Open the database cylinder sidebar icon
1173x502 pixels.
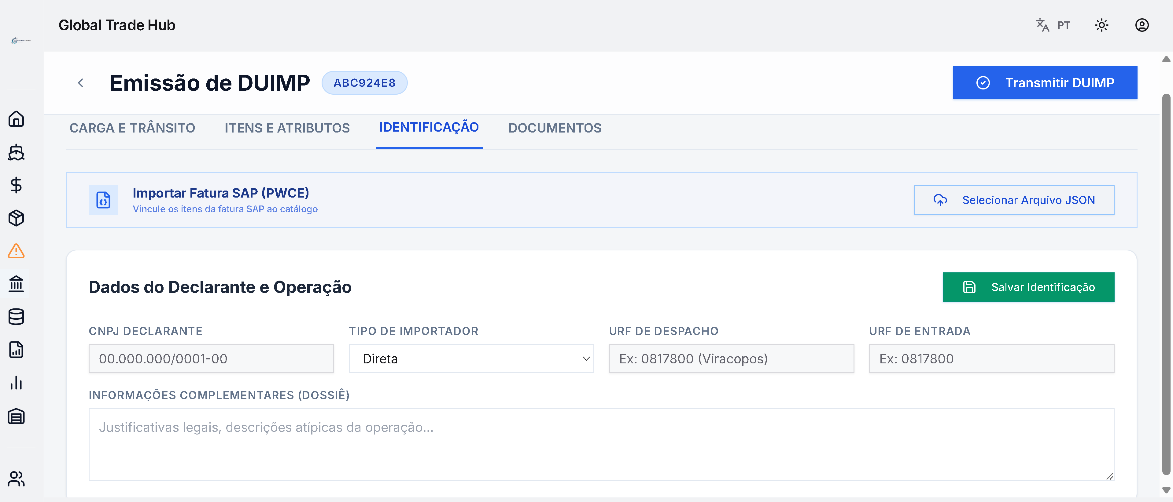[x=17, y=317]
